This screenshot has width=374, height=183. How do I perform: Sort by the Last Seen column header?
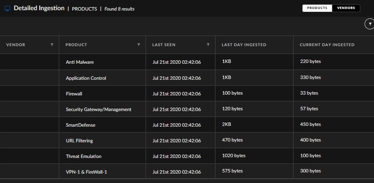[x=164, y=45]
